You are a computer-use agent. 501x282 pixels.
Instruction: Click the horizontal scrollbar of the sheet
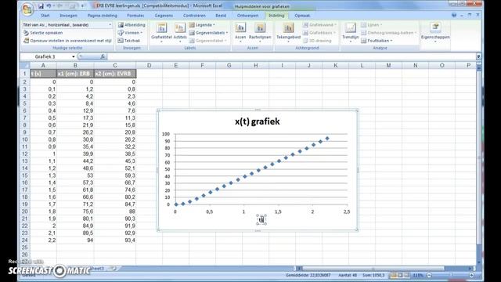tap(373, 269)
